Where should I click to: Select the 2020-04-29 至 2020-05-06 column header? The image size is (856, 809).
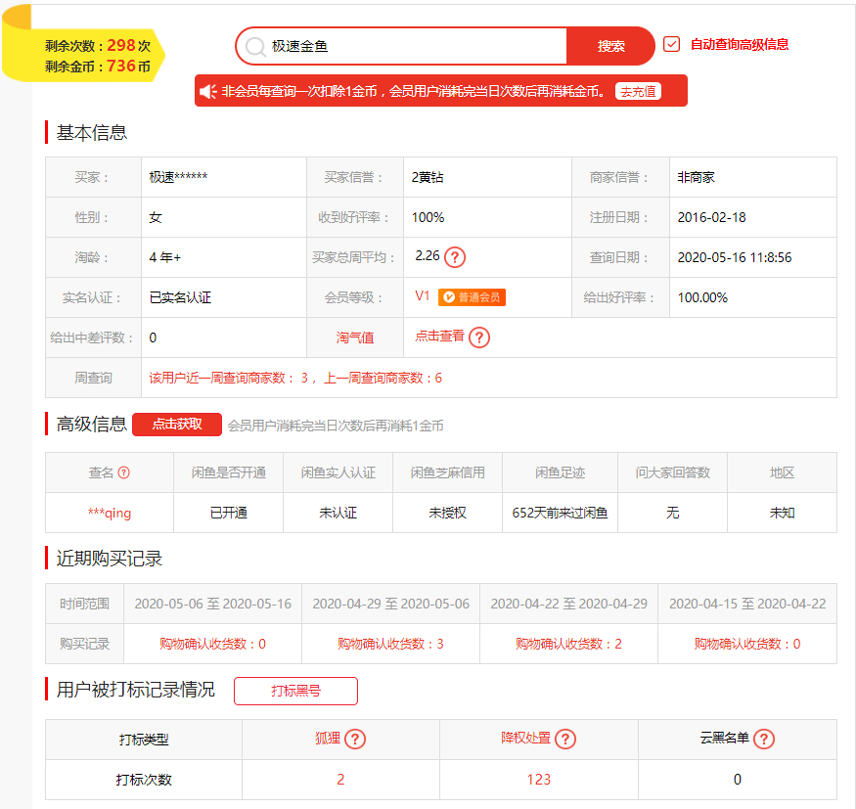389,605
